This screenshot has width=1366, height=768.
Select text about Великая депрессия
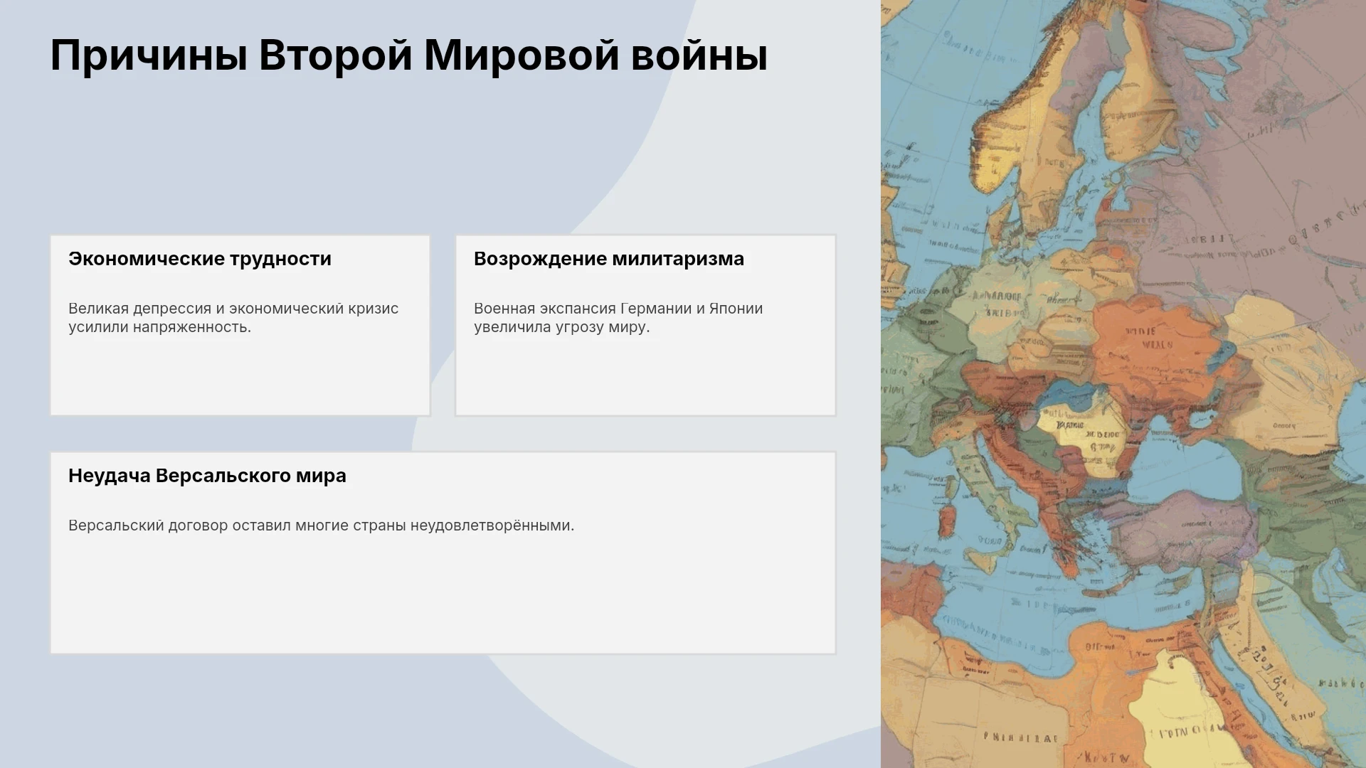[x=233, y=318]
